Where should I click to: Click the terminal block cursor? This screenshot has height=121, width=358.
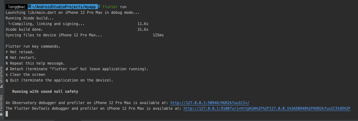(x=7, y=114)
